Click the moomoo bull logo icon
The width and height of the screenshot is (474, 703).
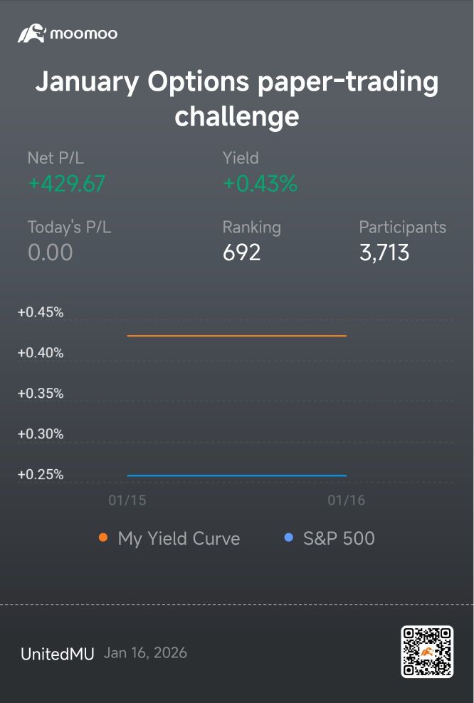(32, 34)
